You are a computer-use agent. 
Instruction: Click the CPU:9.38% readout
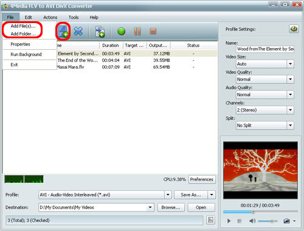174,179
